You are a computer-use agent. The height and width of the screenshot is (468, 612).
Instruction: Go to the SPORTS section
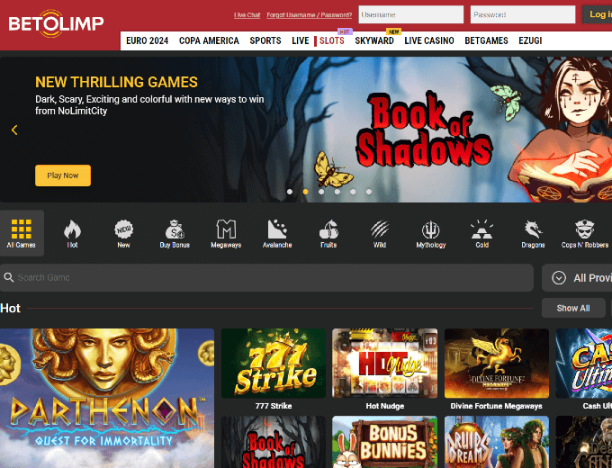tap(265, 40)
